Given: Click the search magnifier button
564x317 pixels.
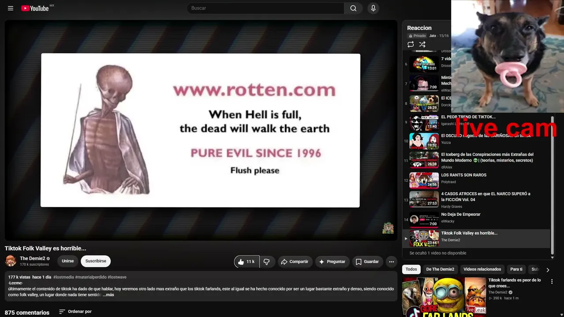Looking at the screenshot, I should click(353, 8).
